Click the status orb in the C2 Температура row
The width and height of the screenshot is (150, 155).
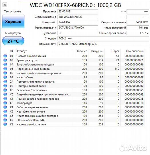click(5, 103)
